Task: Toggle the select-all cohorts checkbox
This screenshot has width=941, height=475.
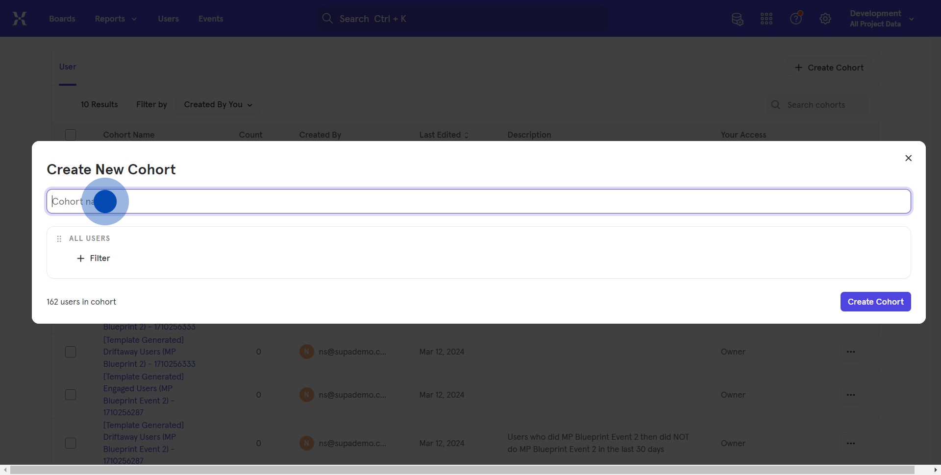Action: point(71,135)
